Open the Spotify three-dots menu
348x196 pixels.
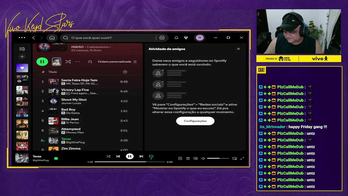pos(22,38)
